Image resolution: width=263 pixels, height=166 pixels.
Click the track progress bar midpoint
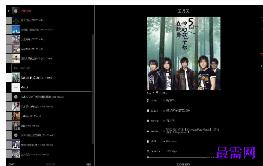pos(178,157)
